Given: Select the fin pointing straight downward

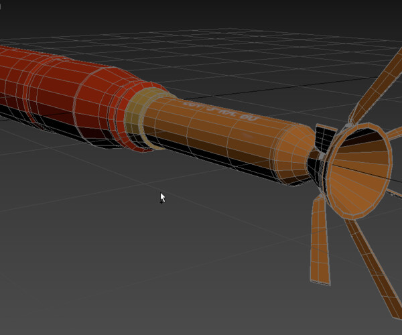Looking at the screenshot, I should tap(320, 240).
